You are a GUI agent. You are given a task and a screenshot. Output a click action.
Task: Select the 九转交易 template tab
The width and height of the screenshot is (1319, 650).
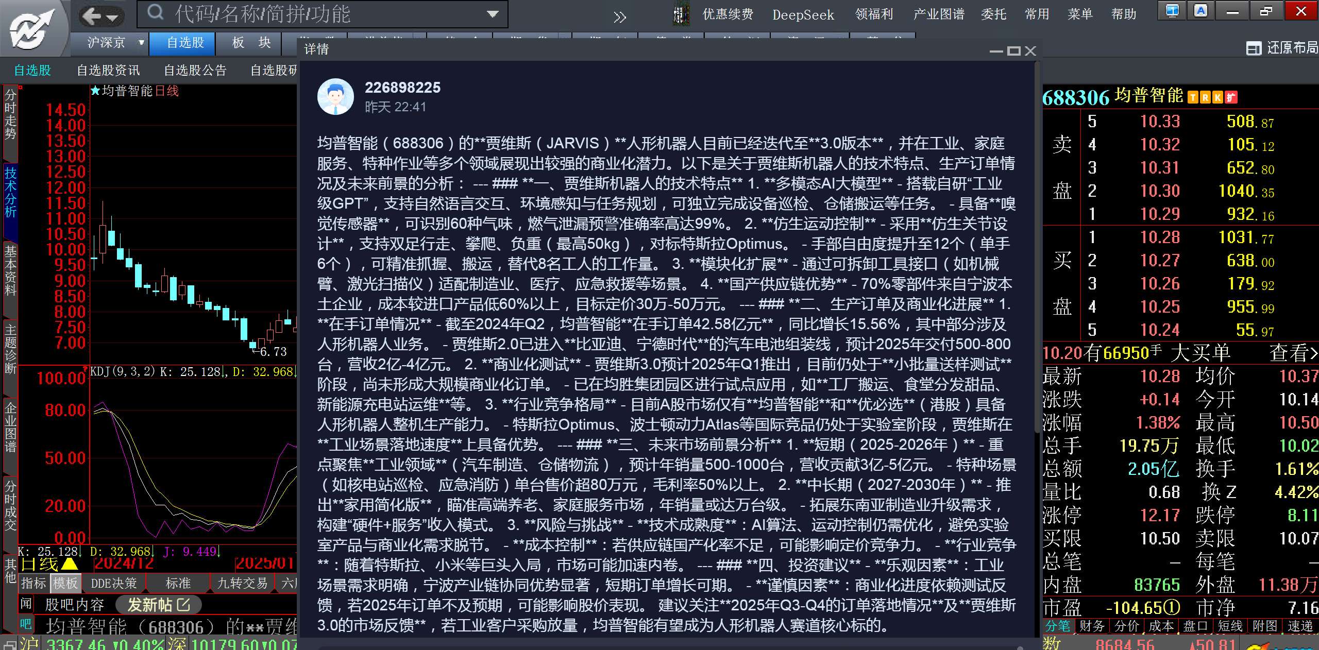pos(243,584)
